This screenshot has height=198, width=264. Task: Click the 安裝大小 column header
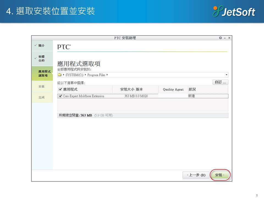[x=127, y=89]
